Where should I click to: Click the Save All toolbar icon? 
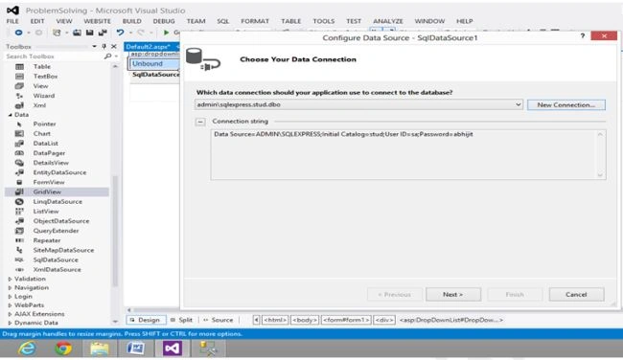tap(103, 33)
